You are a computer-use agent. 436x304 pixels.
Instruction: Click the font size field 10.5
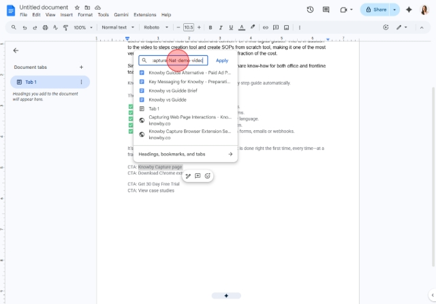(189, 27)
